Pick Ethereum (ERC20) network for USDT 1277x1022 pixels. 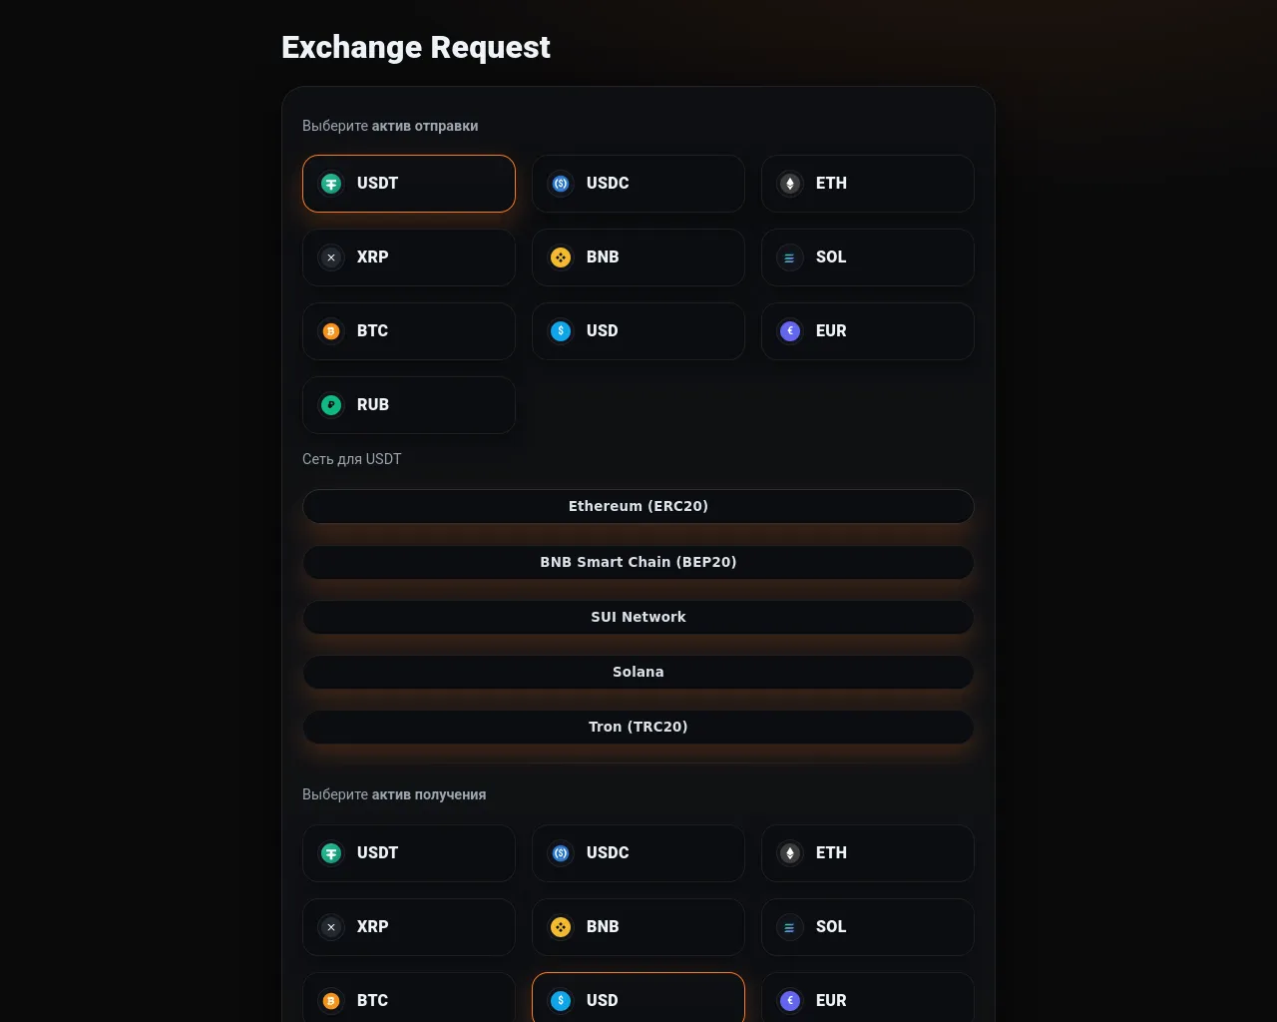point(638,506)
